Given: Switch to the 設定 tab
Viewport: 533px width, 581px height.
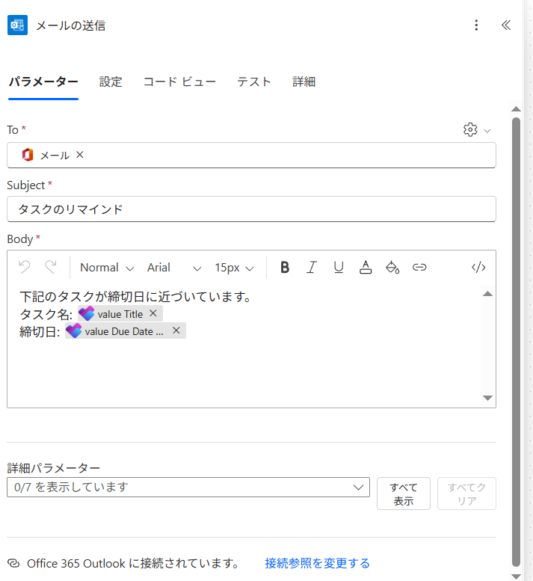Looking at the screenshot, I should 111,82.
